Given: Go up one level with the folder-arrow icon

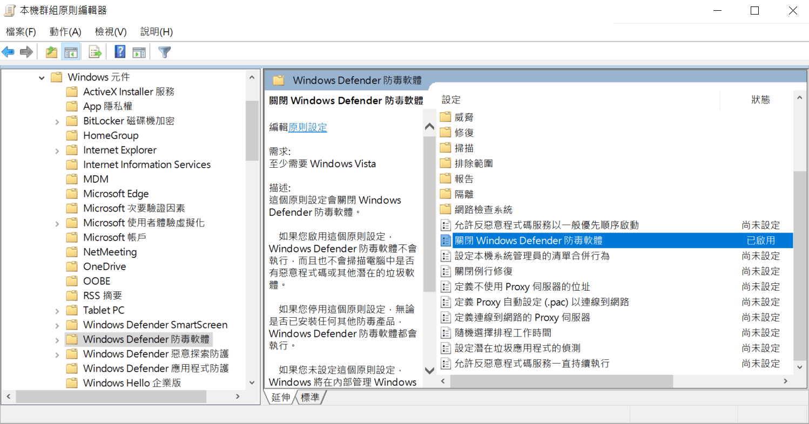Looking at the screenshot, I should tap(51, 52).
